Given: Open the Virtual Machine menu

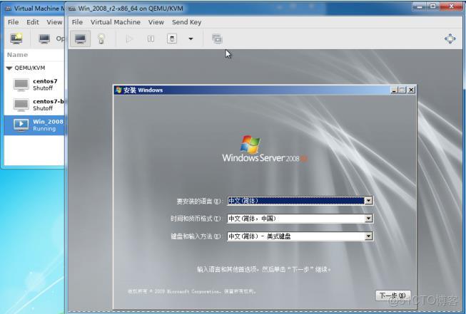Looking at the screenshot, I should pyautogui.click(x=116, y=22).
